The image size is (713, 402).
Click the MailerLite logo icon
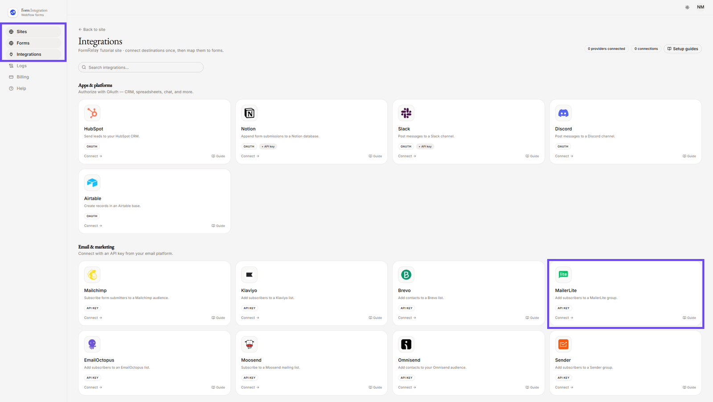pyautogui.click(x=563, y=275)
